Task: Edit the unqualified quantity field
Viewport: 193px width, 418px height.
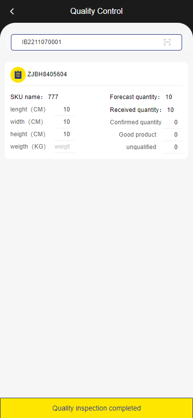Action: (172, 147)
